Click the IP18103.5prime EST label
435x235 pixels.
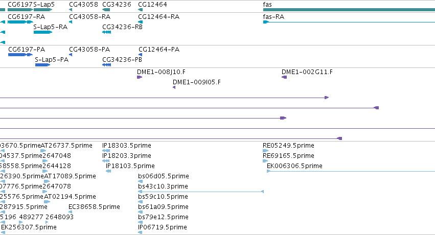click(x=130, y=166)
